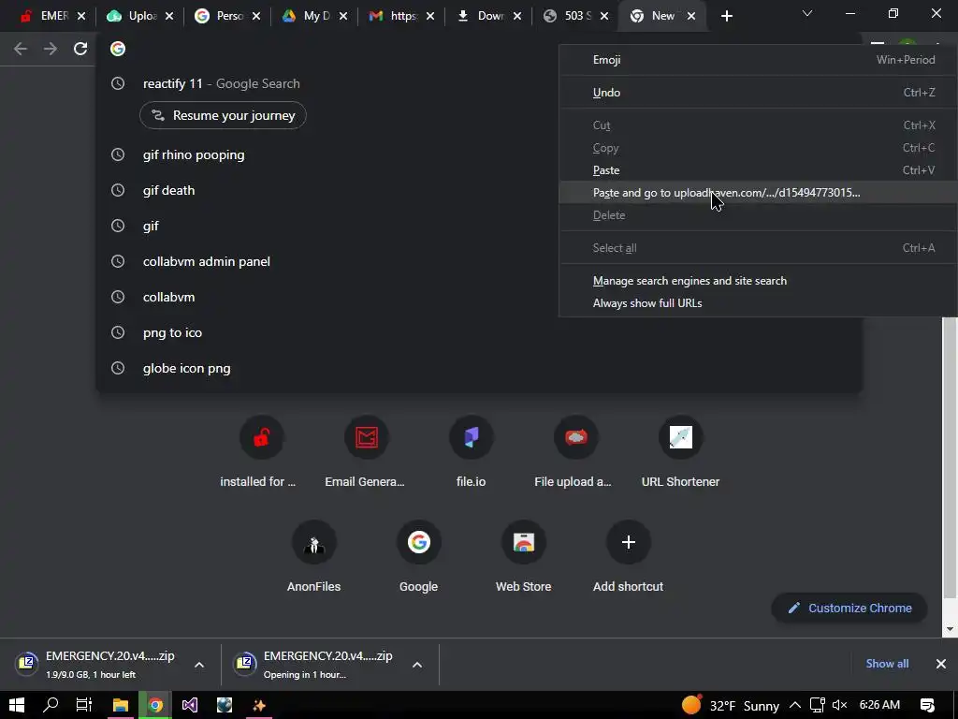This screenshot has width=958, height=719.
Task: Show hidden system tray icons
Action: point(795,705)
